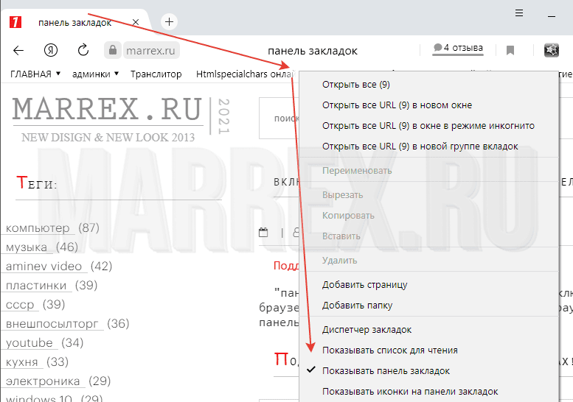Click the calendar icon in article header
Screen dimensions: 573x402
coord(263,233)
